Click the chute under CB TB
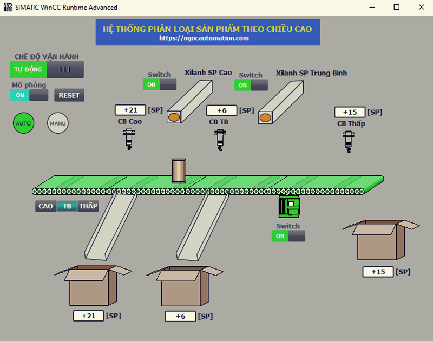 pyautogui.click(x=202, y=226)
